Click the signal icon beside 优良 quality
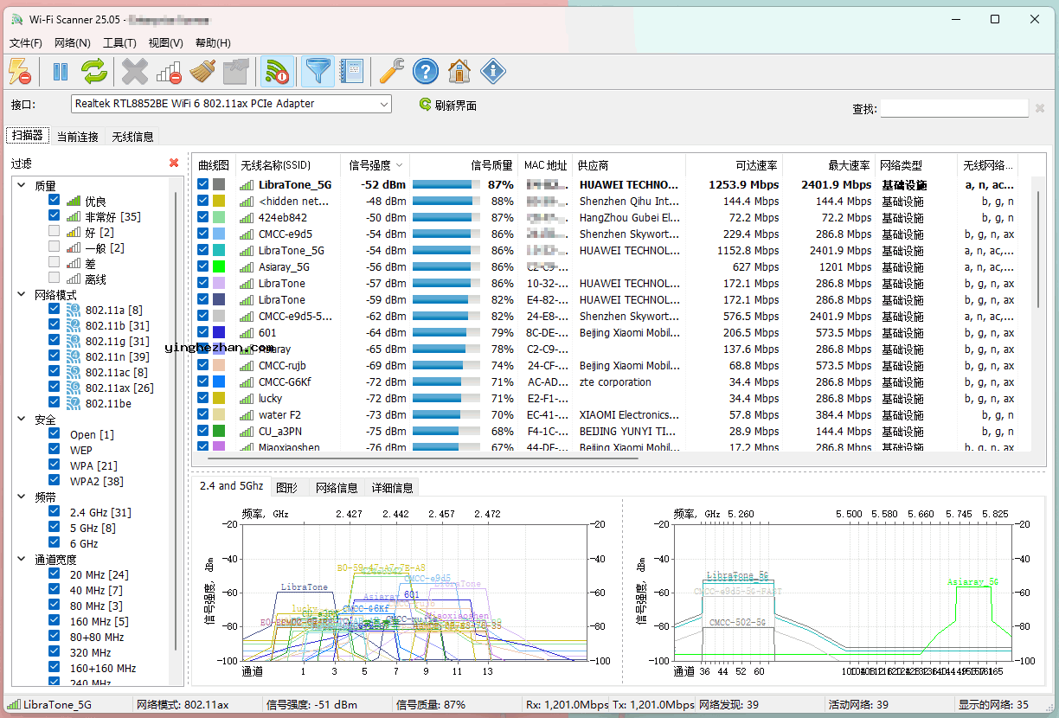This screenshot has height=718, width=1059. [x=74, y=201]
